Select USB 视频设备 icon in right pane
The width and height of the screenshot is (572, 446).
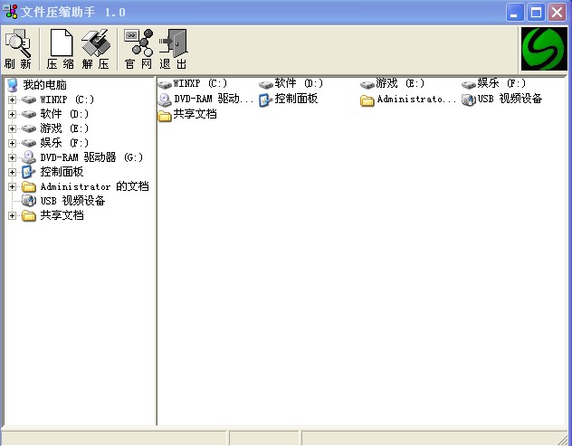pyautogui.click(x=469, y=100)
